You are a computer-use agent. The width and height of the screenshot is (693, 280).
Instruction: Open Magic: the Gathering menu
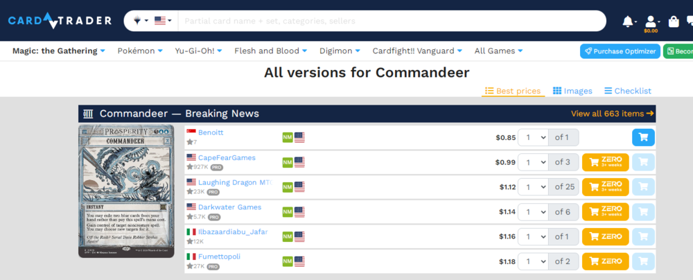click(x=59, y=51)
